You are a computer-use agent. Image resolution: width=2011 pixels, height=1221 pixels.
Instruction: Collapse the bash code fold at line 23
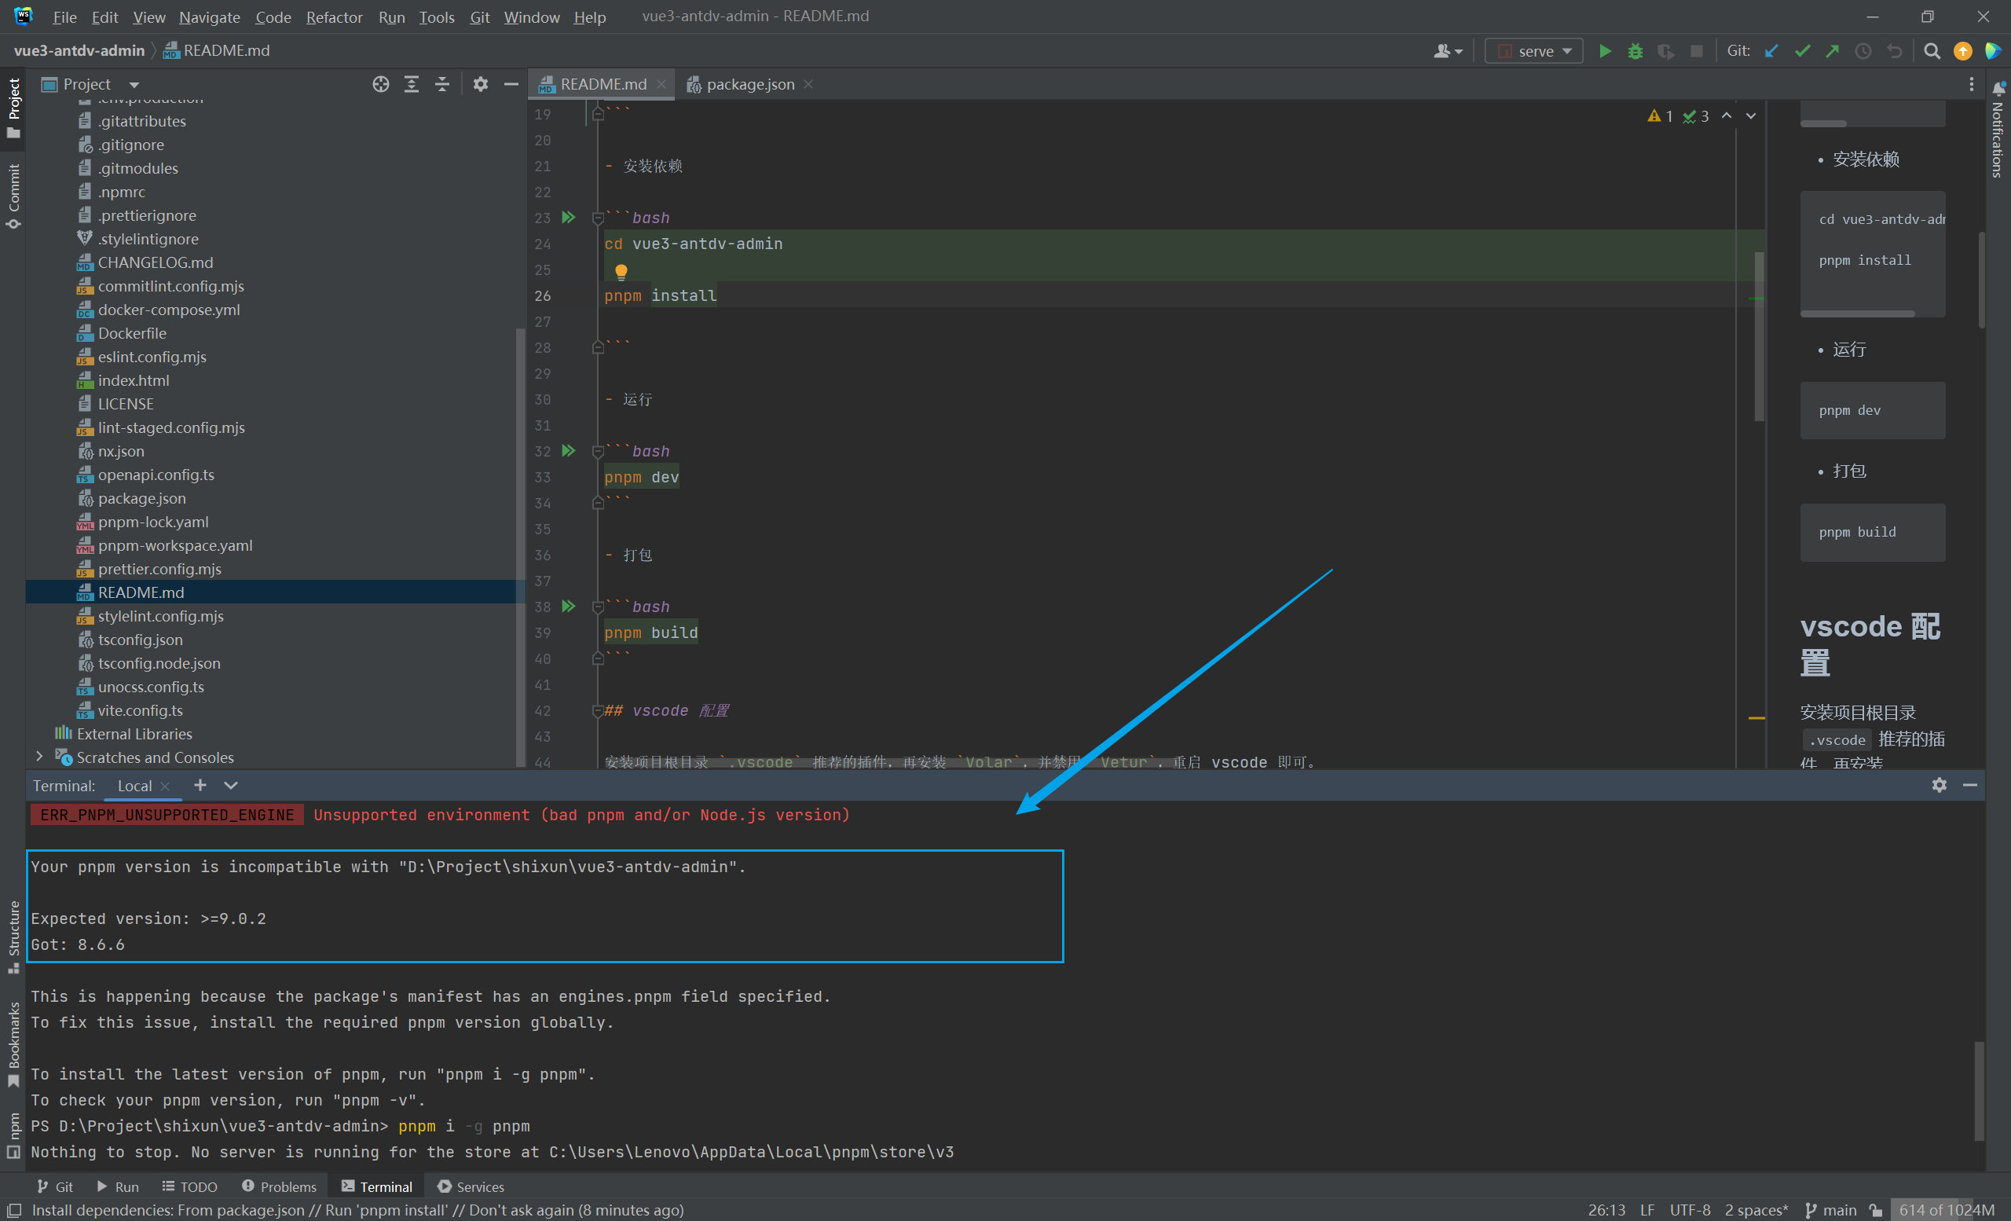(598, 218)
